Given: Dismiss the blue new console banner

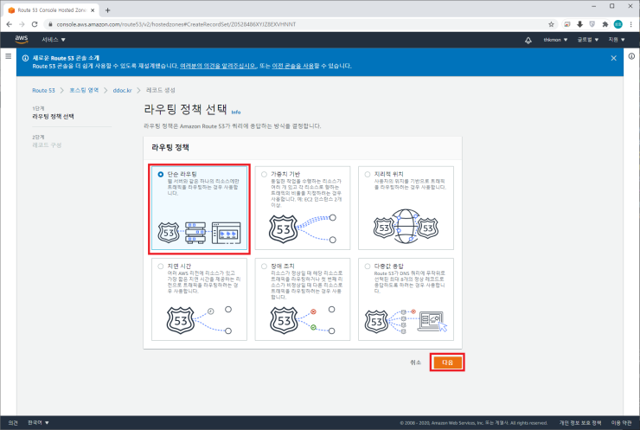Looking at the screenshot, I should [x=614, y=58].
